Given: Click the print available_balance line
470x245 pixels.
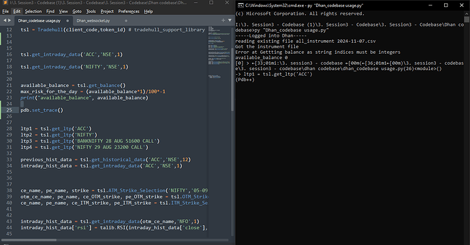Looking at the screenshot, I should tap(84, 97).
